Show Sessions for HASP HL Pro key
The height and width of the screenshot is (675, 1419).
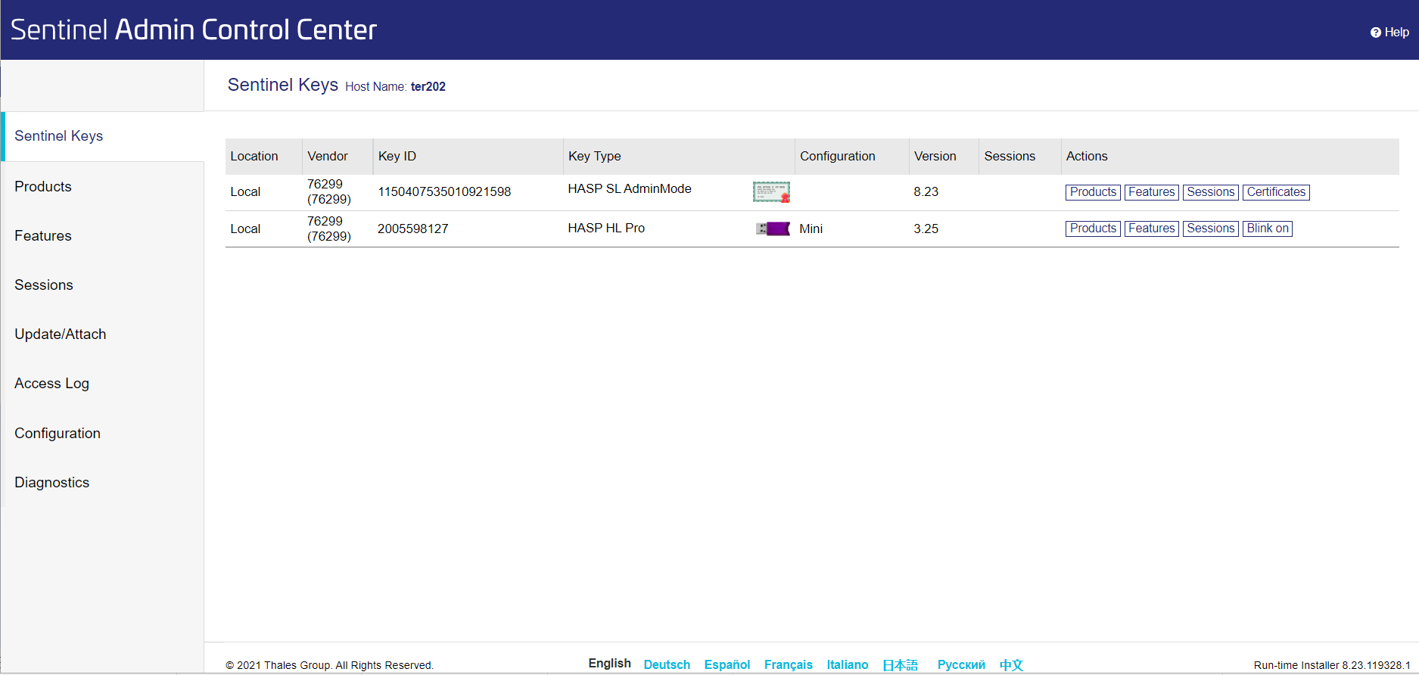pyautogui.click(x=1210, y=229)
